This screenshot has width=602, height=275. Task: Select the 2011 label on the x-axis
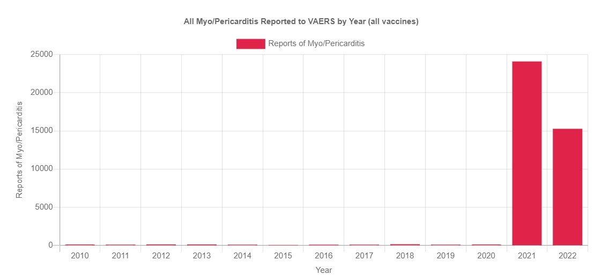(121, 256)
